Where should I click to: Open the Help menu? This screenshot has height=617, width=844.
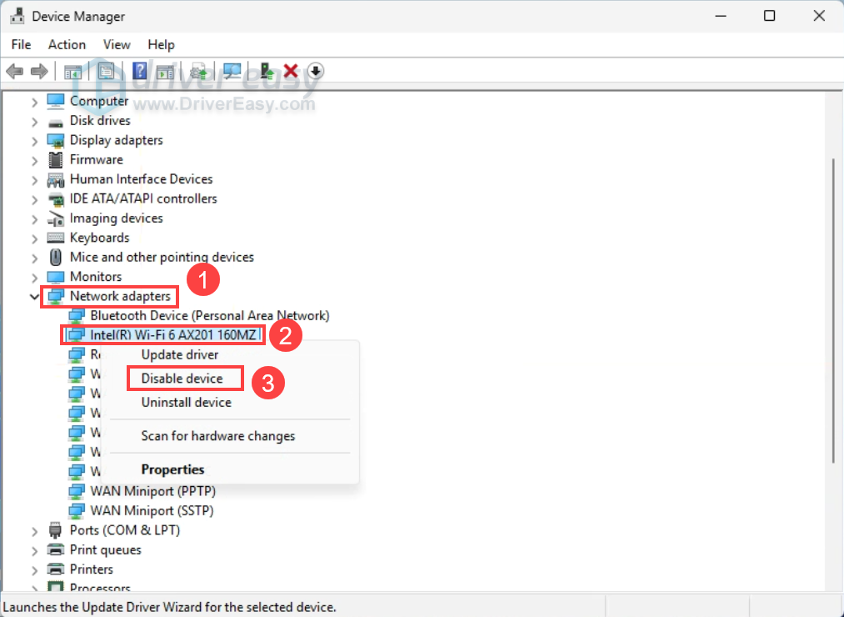tap(161, 44)
